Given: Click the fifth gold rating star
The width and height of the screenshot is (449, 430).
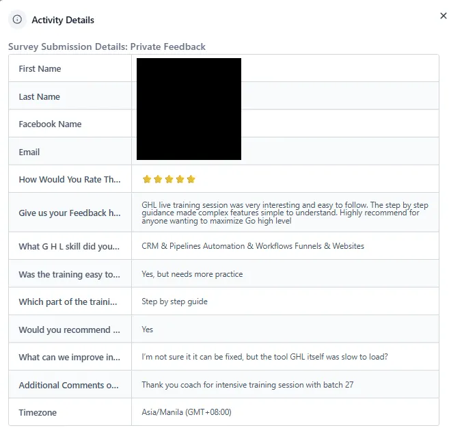Looking at the screenshot, I should pyautogui.click(x=191, y=179).
